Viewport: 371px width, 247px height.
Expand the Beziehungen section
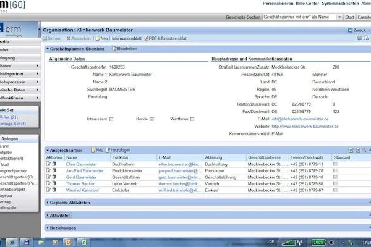(x=48, y=228)
